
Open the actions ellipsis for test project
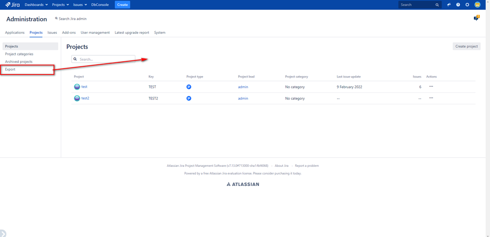coord(431,86)
